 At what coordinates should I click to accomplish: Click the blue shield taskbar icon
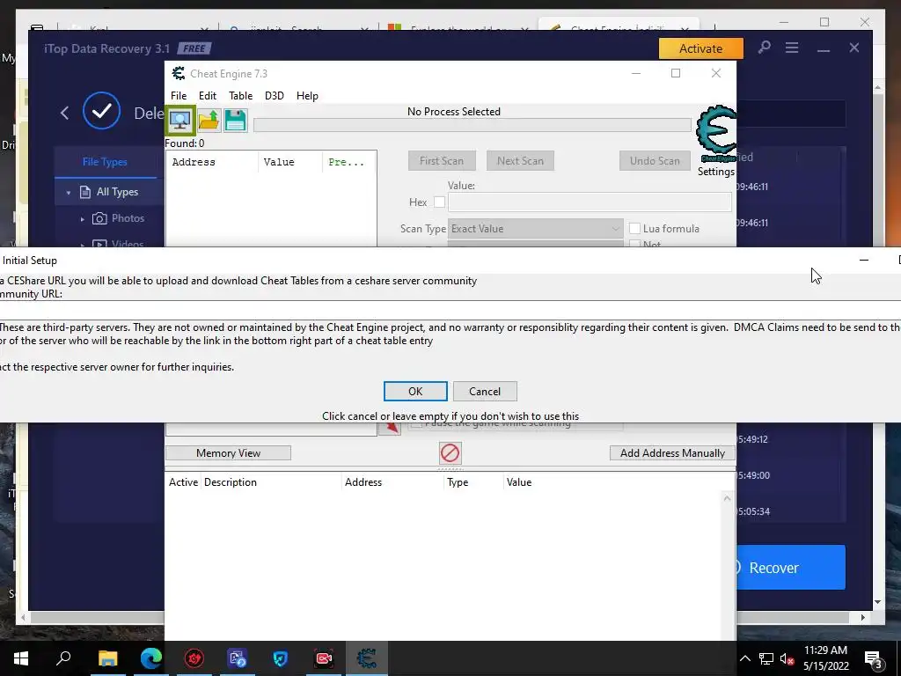pyautogui.click(x=280, y=658)
